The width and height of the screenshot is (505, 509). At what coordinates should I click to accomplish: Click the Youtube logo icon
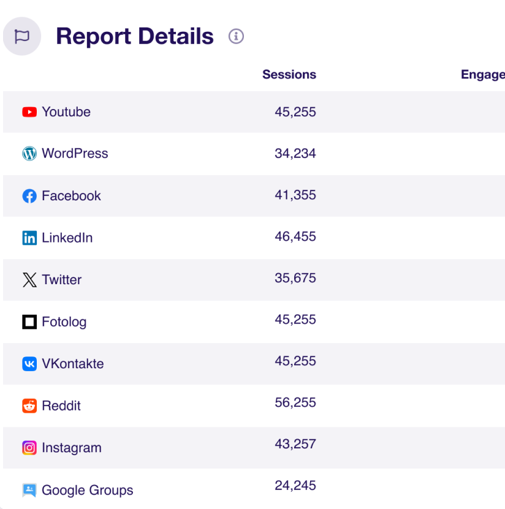(29, 112)
